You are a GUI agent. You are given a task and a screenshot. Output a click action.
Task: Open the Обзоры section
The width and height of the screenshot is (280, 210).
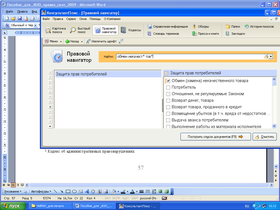click(200, 27)
